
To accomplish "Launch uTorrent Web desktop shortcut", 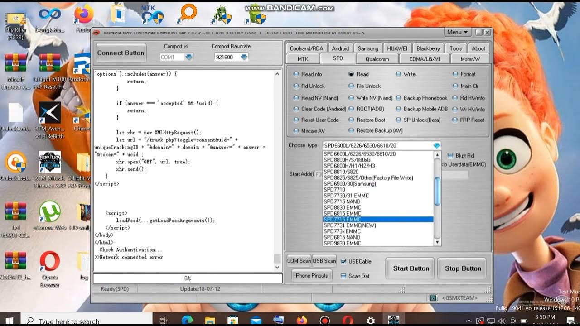I will (x=50, y=212).
